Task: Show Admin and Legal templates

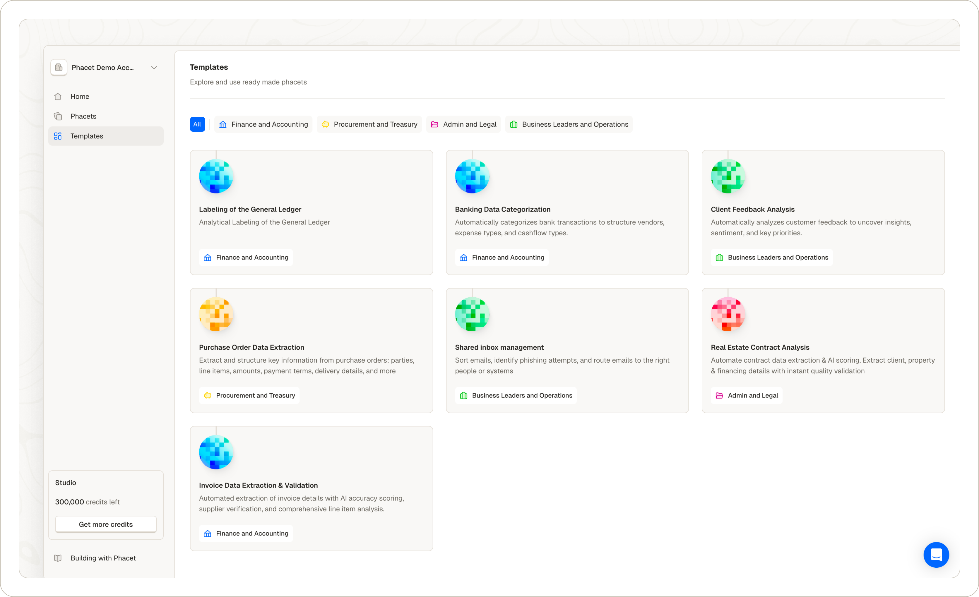Action: [x=463, y=124]
